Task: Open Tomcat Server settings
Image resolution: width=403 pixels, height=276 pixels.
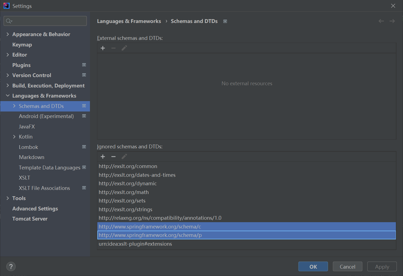Action: (30, 219)
